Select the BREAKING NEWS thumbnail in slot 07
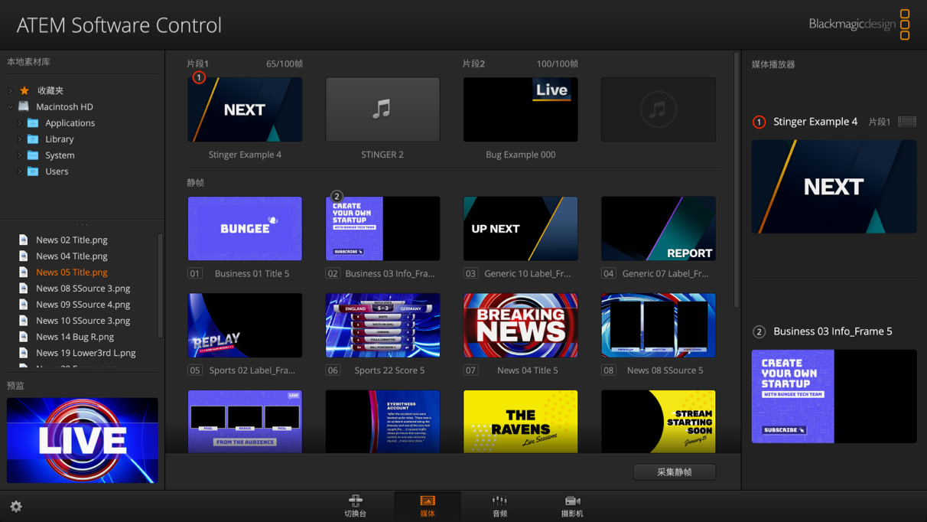 (x=520, y=325)
